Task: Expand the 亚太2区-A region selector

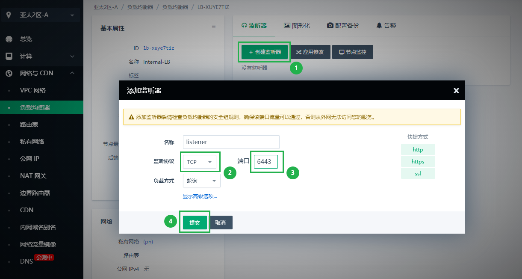Action: coord(41,15)
